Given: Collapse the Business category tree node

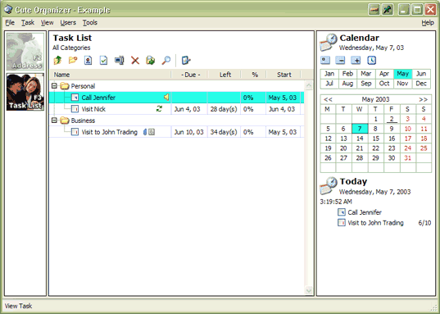Looking at the screenshot, I should click(x=54, y=121).
